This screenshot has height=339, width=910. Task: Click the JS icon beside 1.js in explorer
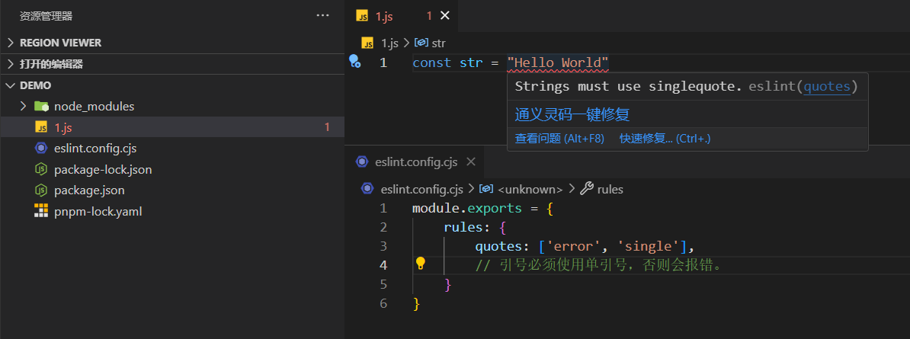pyautogui.click(x=41, y=127)
